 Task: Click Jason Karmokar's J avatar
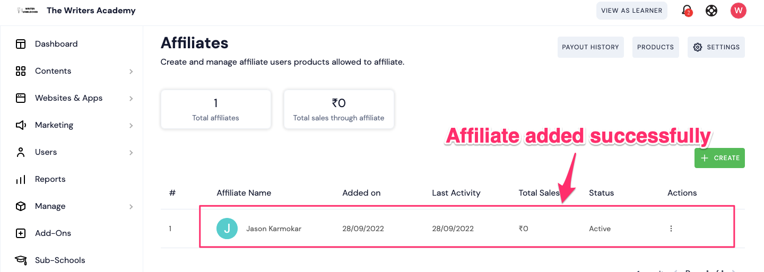tap(227, 229)
